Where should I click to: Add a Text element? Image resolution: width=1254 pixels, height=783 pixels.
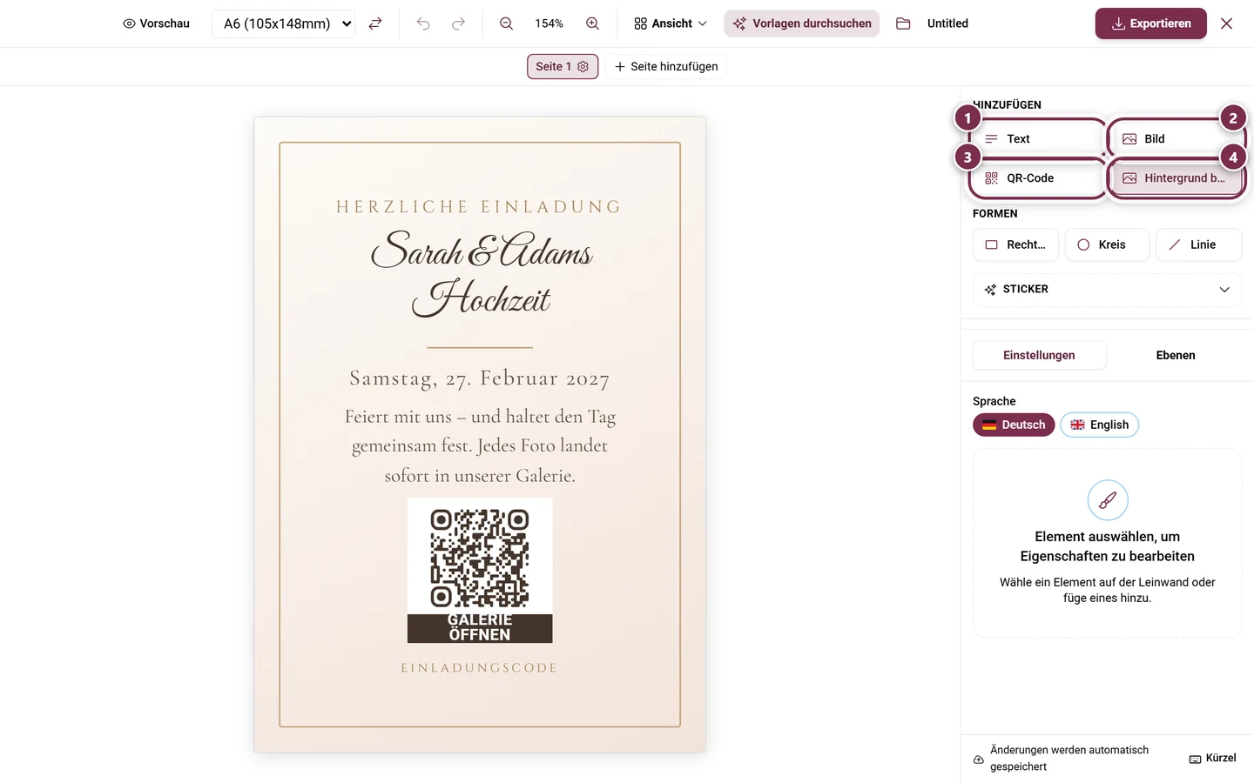(1038, 139)
